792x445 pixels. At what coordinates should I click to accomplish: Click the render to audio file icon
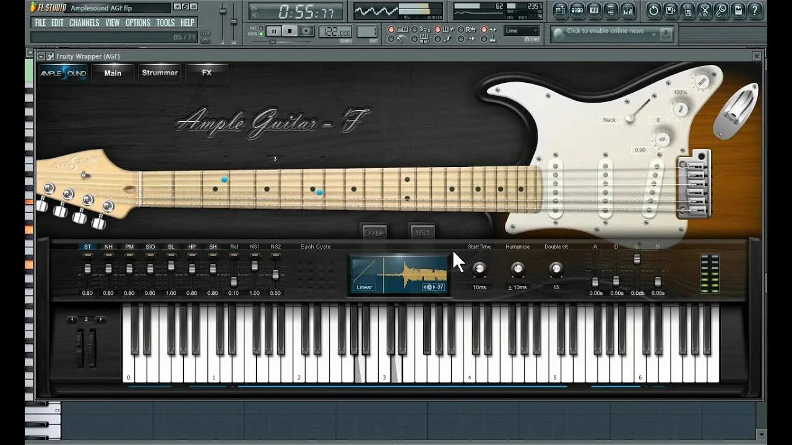click(x=687, y=10)
